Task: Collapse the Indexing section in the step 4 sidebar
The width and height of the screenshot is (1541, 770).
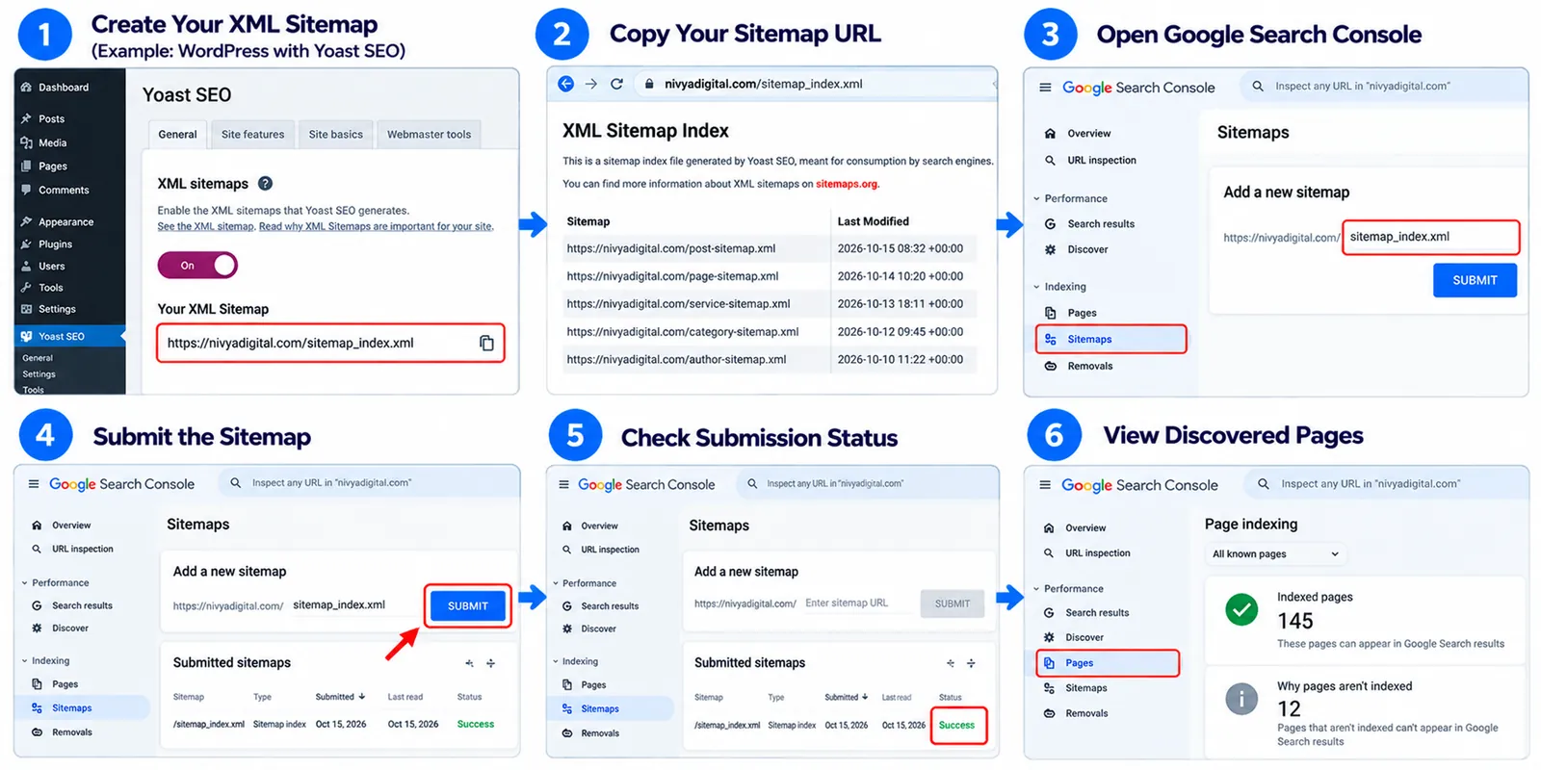Action: click(24, 661)
